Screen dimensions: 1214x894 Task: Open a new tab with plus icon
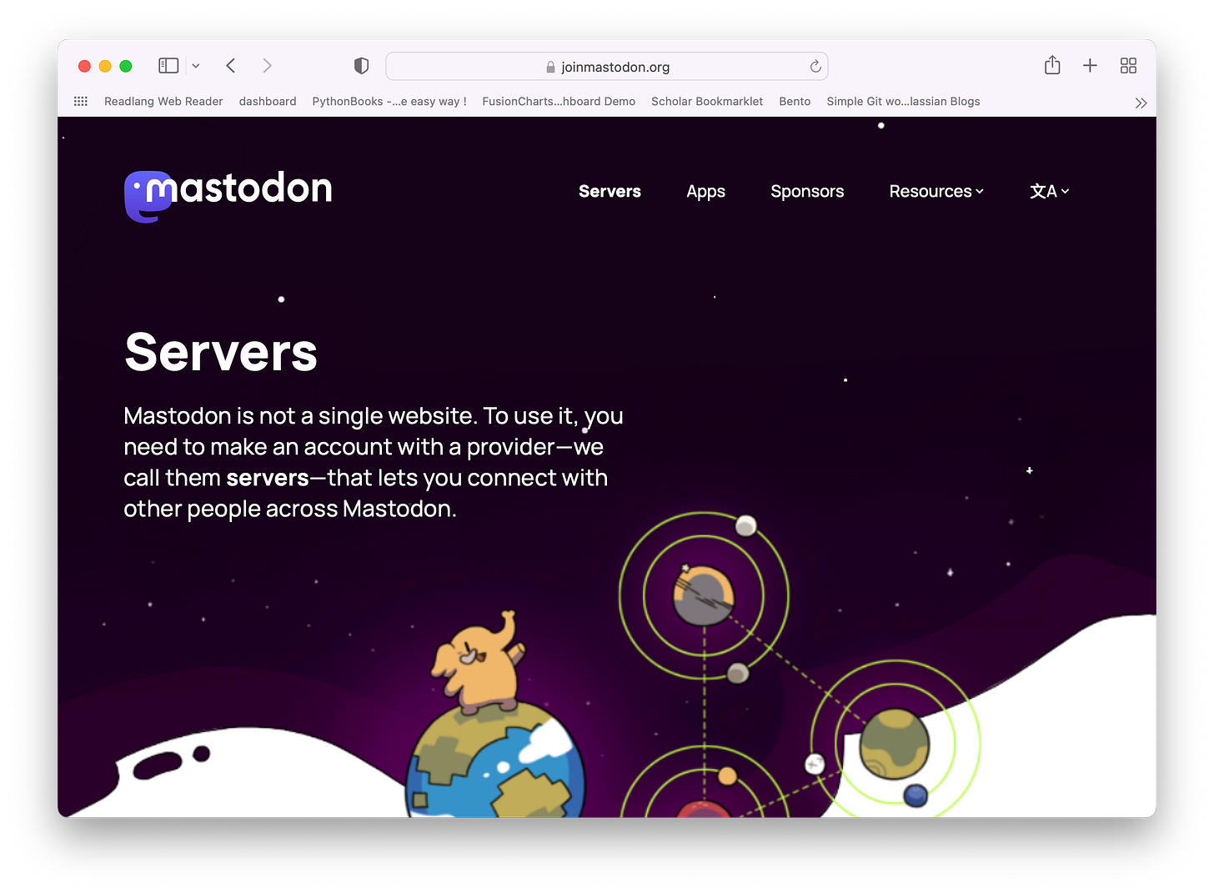1090,66
